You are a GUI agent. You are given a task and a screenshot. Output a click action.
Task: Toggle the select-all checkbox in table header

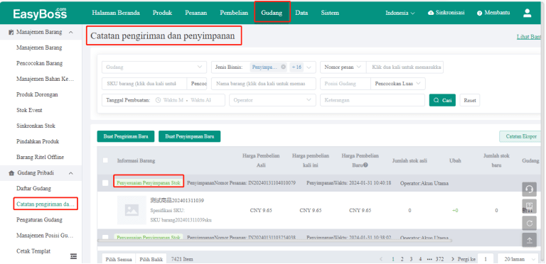click(x=105, y=160)
